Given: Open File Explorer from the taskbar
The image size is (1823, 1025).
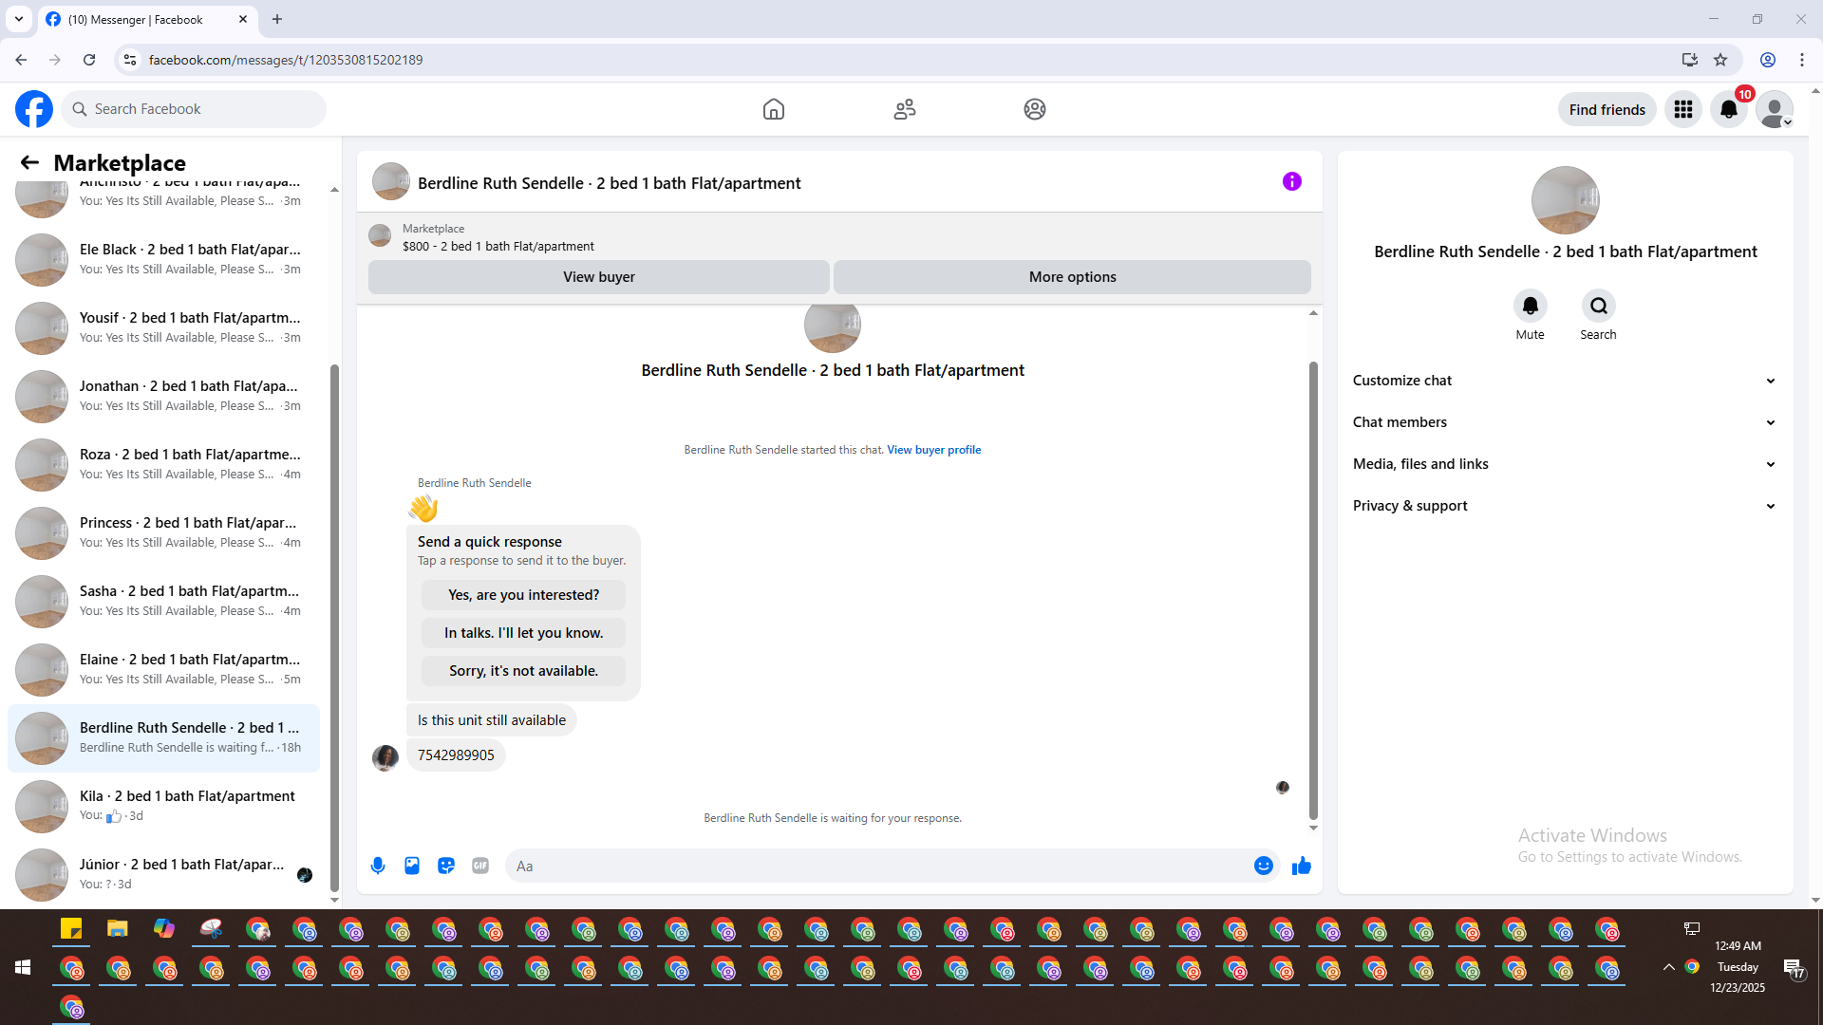Looking at the screenshot, I should click(x=117, y=929).
